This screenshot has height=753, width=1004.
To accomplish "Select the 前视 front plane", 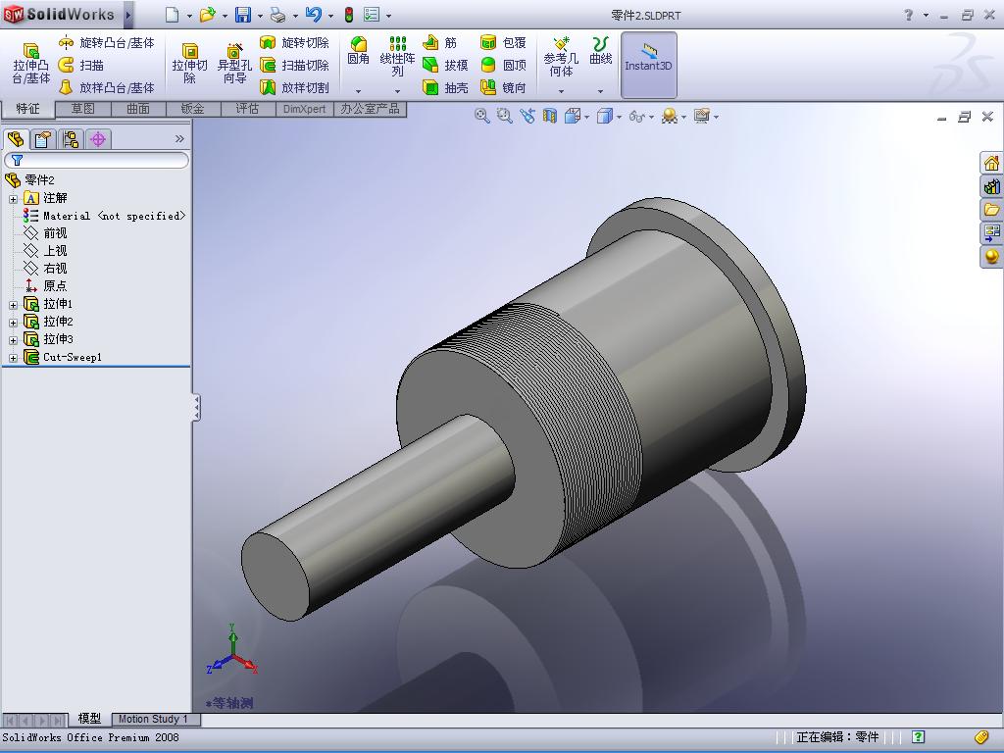I will click(x=45, y=233).
